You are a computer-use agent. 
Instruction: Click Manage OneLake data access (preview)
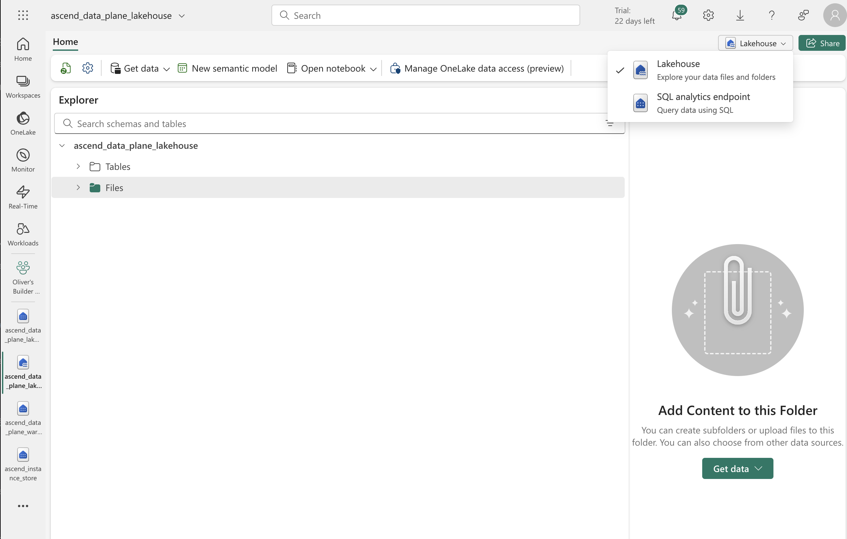tap(477, 68)
